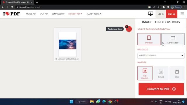This screenshot has width=187, height=105.
Task: Open the taskbar clock and date
Action: point(177,102)
